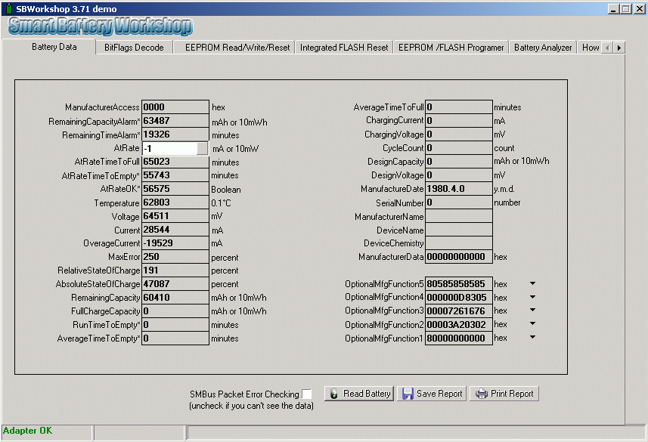
Task: Click AtRateTimeToFull value 65023
Action: click(175, 162)
